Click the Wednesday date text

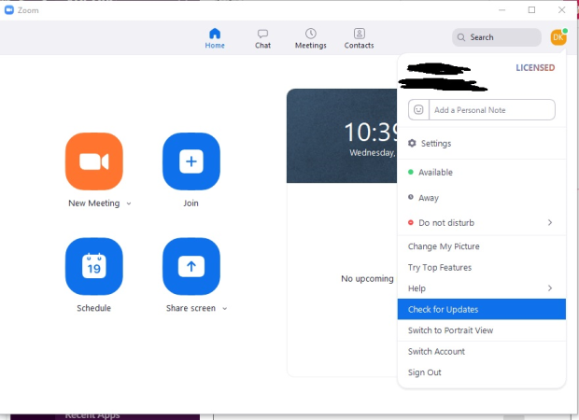(x=373, y=152)
